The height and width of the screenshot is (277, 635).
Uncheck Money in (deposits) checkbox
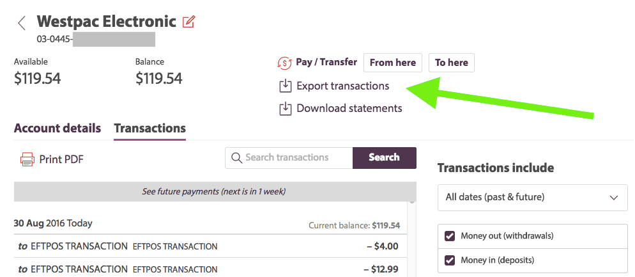(x=449, y=260)
